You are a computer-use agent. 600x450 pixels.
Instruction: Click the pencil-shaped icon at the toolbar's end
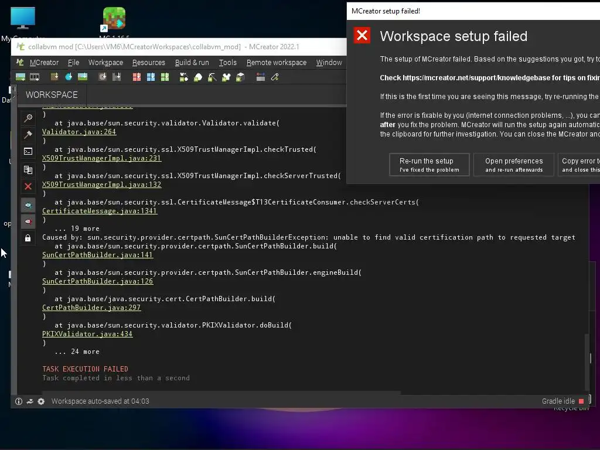tap(275, 77)
